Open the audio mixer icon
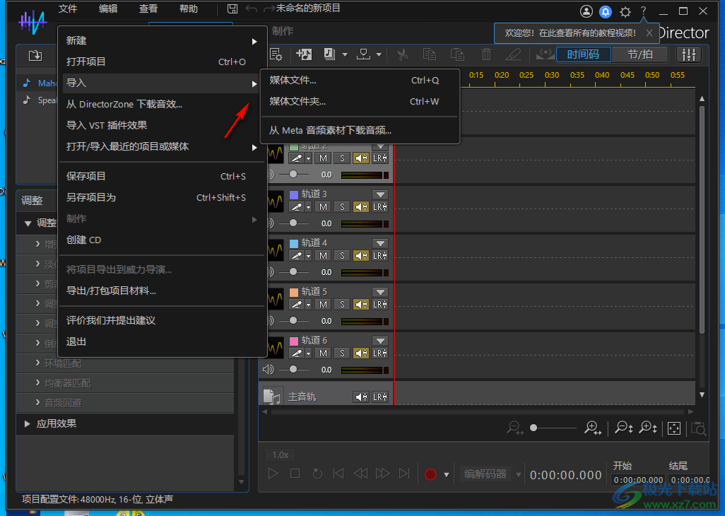 (x=689, y=54)
